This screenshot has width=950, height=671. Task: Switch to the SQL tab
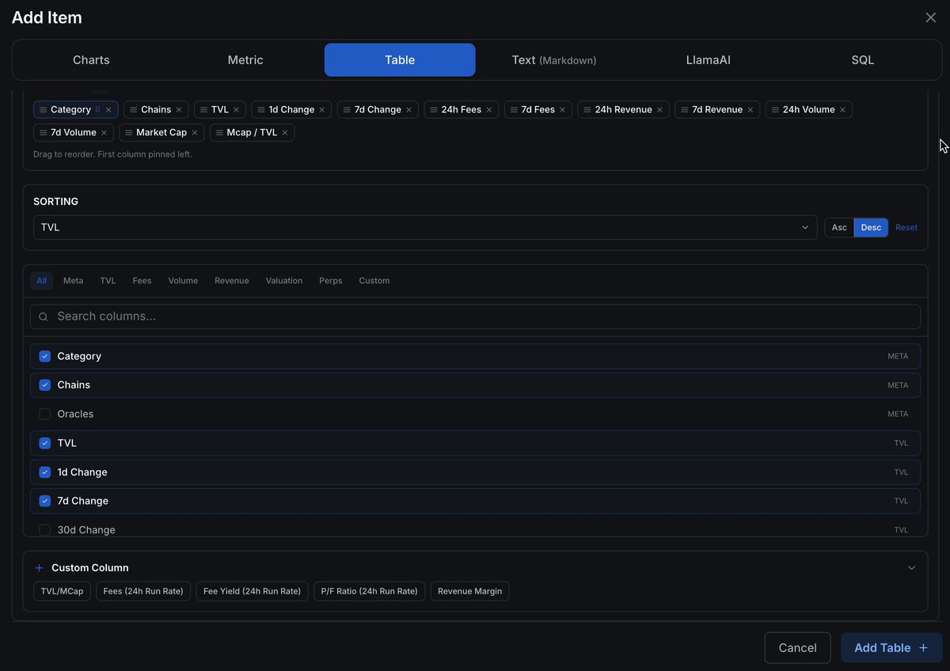pos(863,60)
